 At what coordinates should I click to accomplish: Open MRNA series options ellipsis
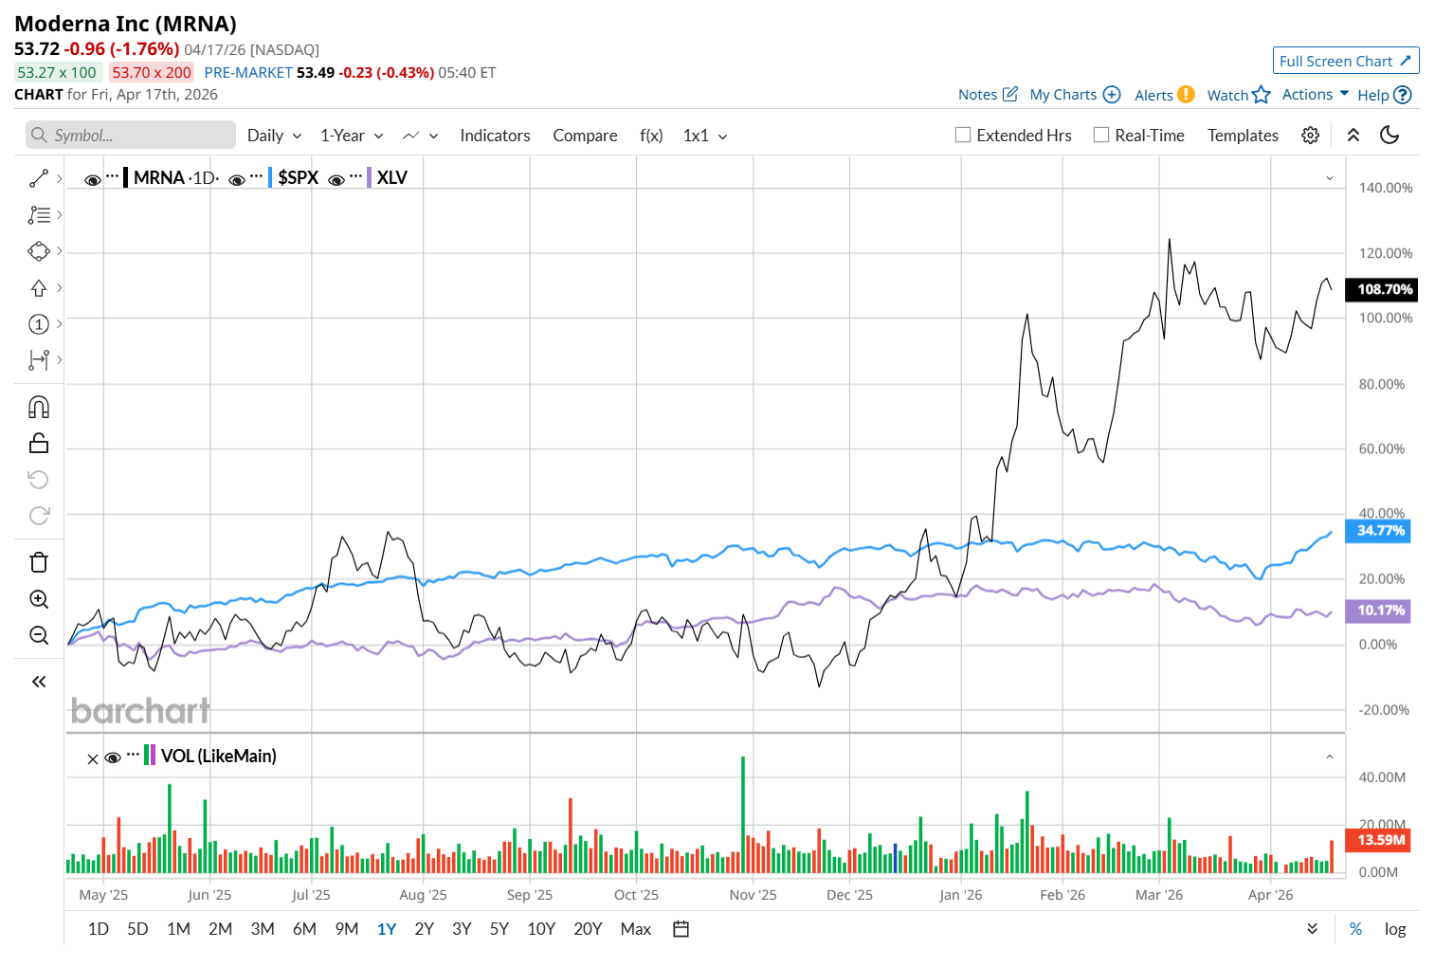pyautogui.click(x=113, y=176)
